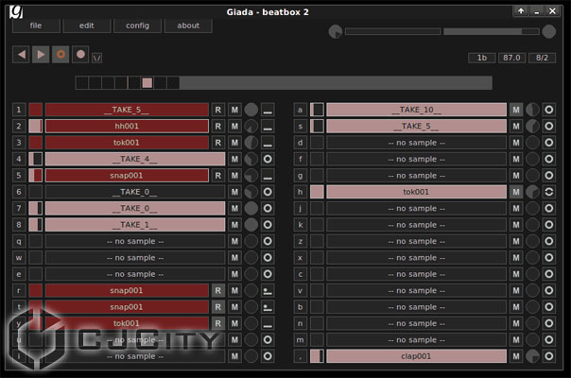571x378 pixels.
Task: Open the file menu
Action: click(36, 26)
